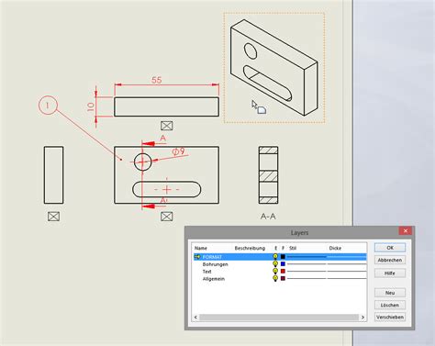Click the Name column header
435x346 pixels.
201,248
